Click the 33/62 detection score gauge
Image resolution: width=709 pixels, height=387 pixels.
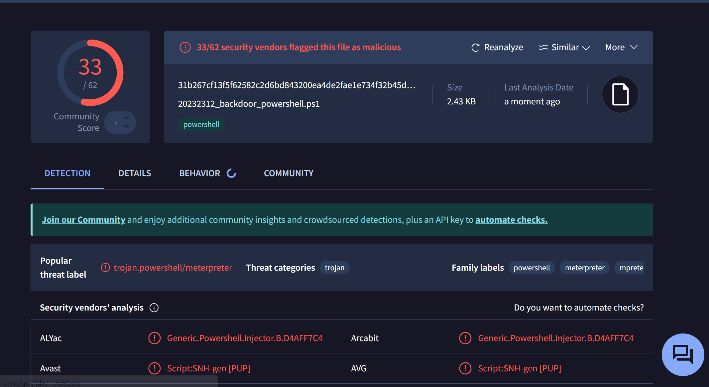[x=90, y=73]
